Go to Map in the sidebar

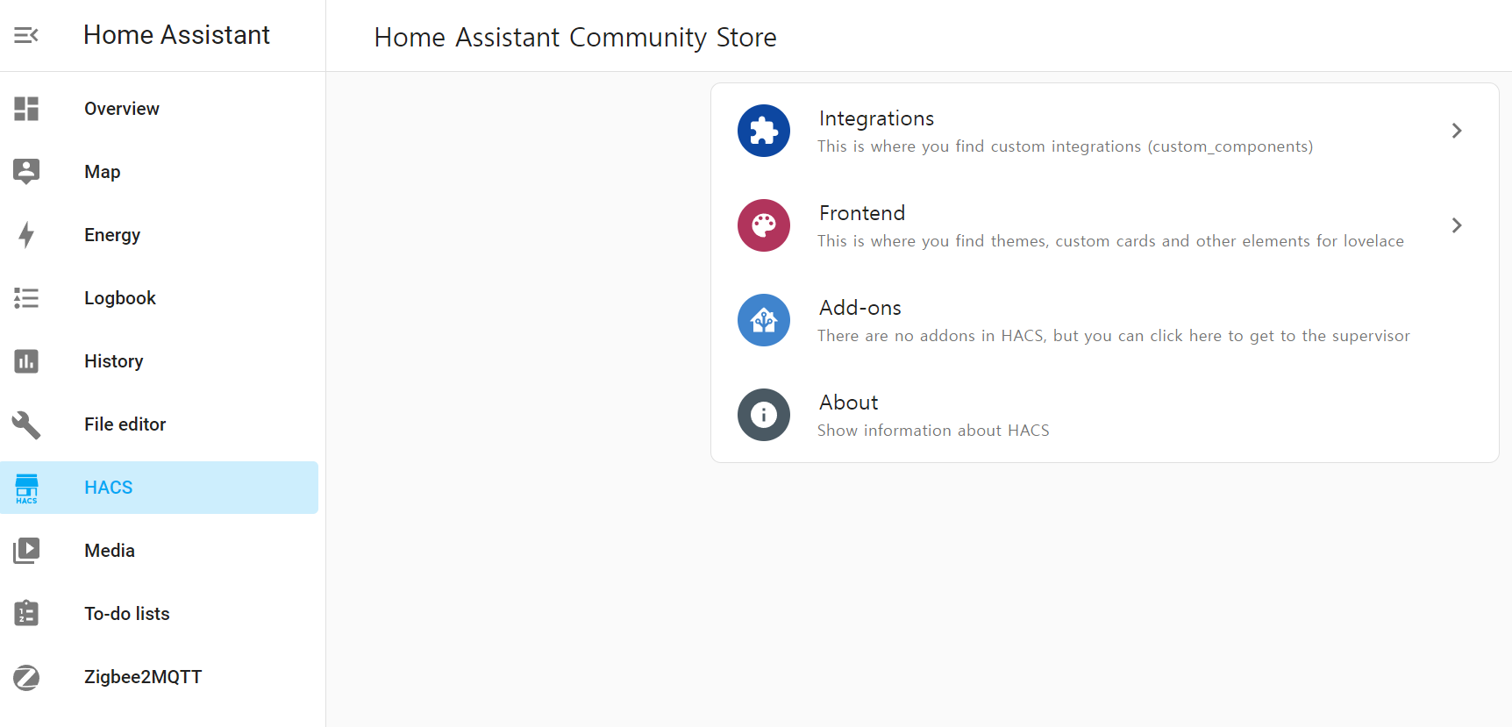103,172
